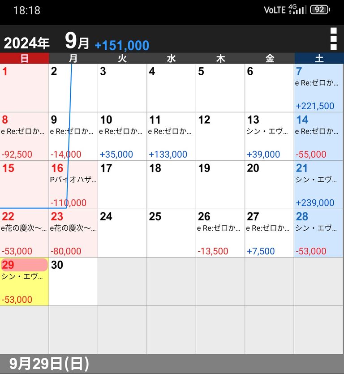This screenshot has height=374, width=344.
Task: Tap the 9月29日(日) selected date bar
Action: pyautogui.click(x=172, y=364)
